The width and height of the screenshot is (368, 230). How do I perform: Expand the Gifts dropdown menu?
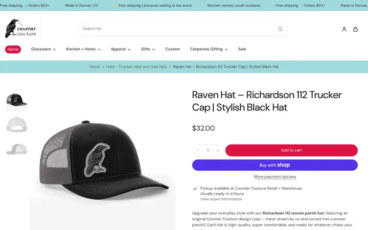(148, 49)
